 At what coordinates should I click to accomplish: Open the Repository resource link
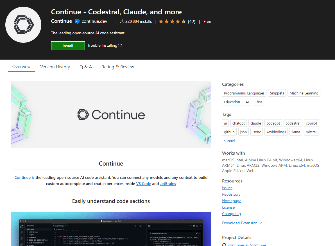click(x=231, y=194)
